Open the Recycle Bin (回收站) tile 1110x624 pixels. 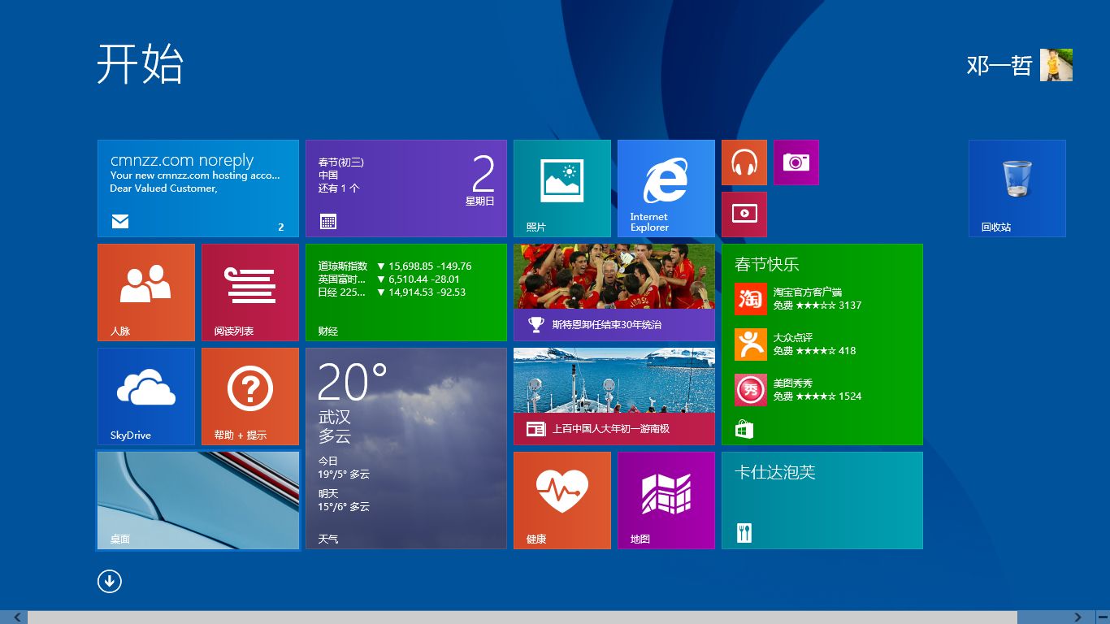[1017, 188]
